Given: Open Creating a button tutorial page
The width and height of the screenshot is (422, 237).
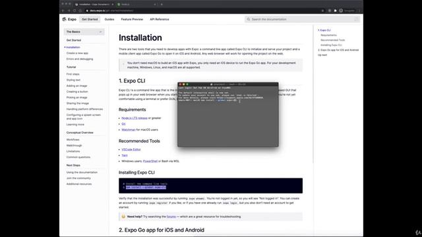Looking at the screenshot, I should coord(77,92).
